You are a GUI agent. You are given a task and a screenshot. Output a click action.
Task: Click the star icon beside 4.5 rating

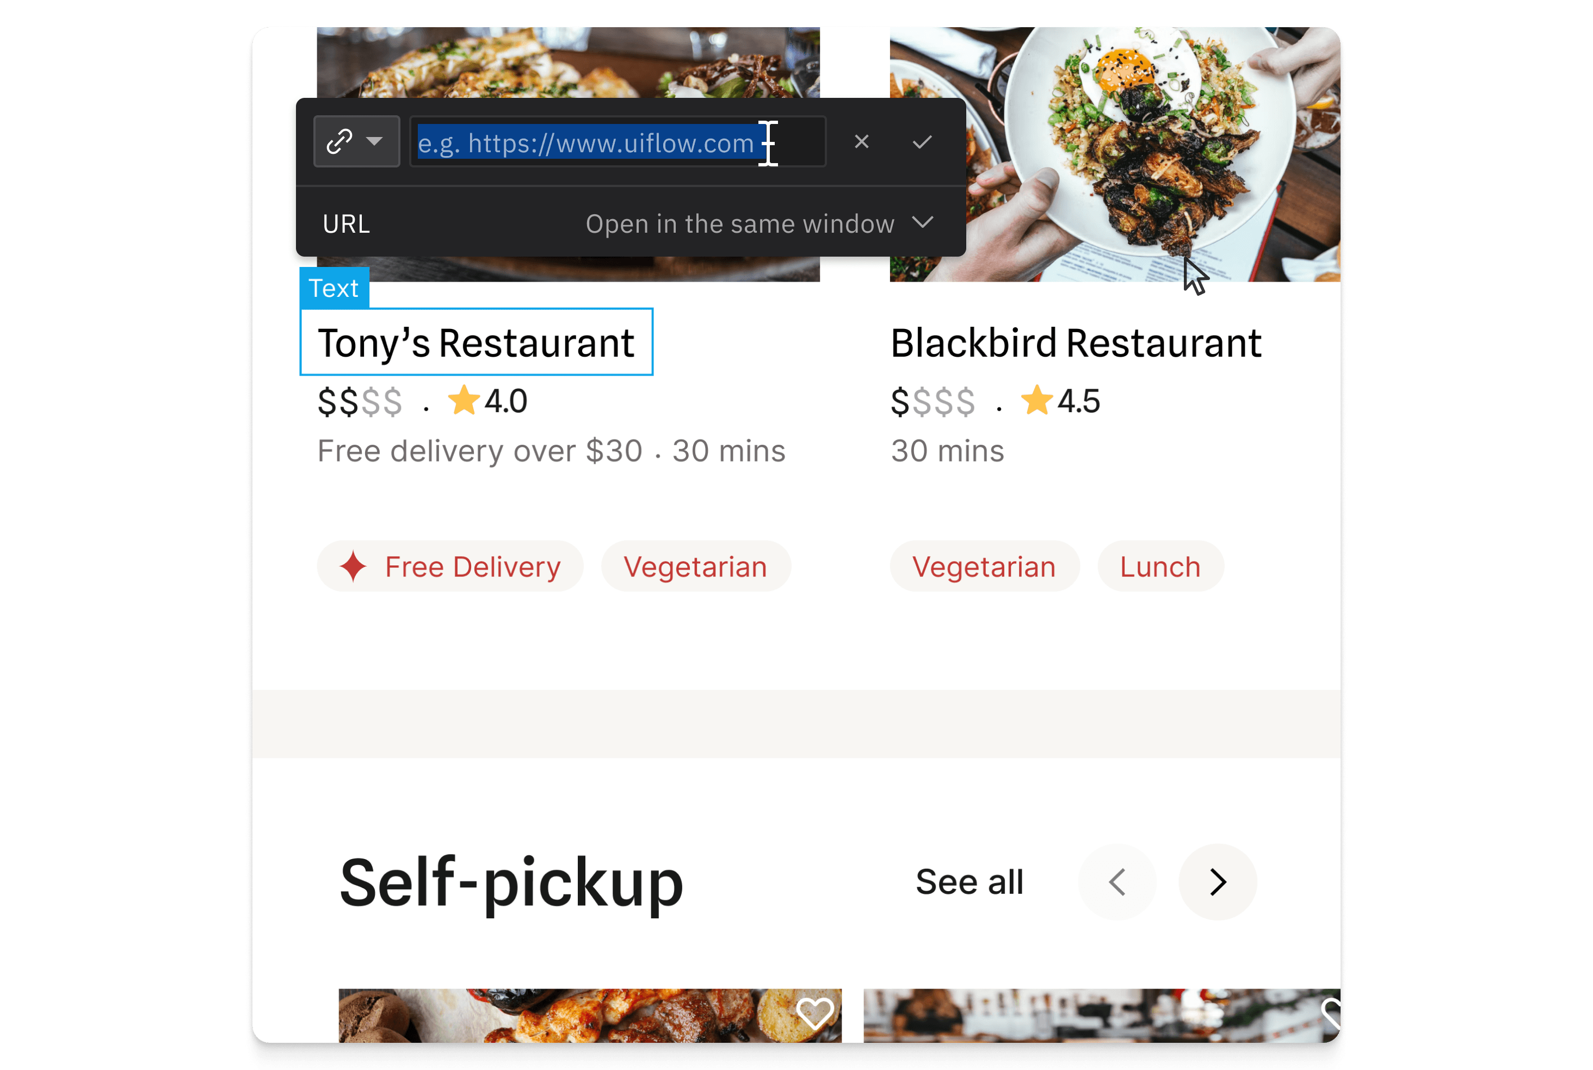[1036, 400]
